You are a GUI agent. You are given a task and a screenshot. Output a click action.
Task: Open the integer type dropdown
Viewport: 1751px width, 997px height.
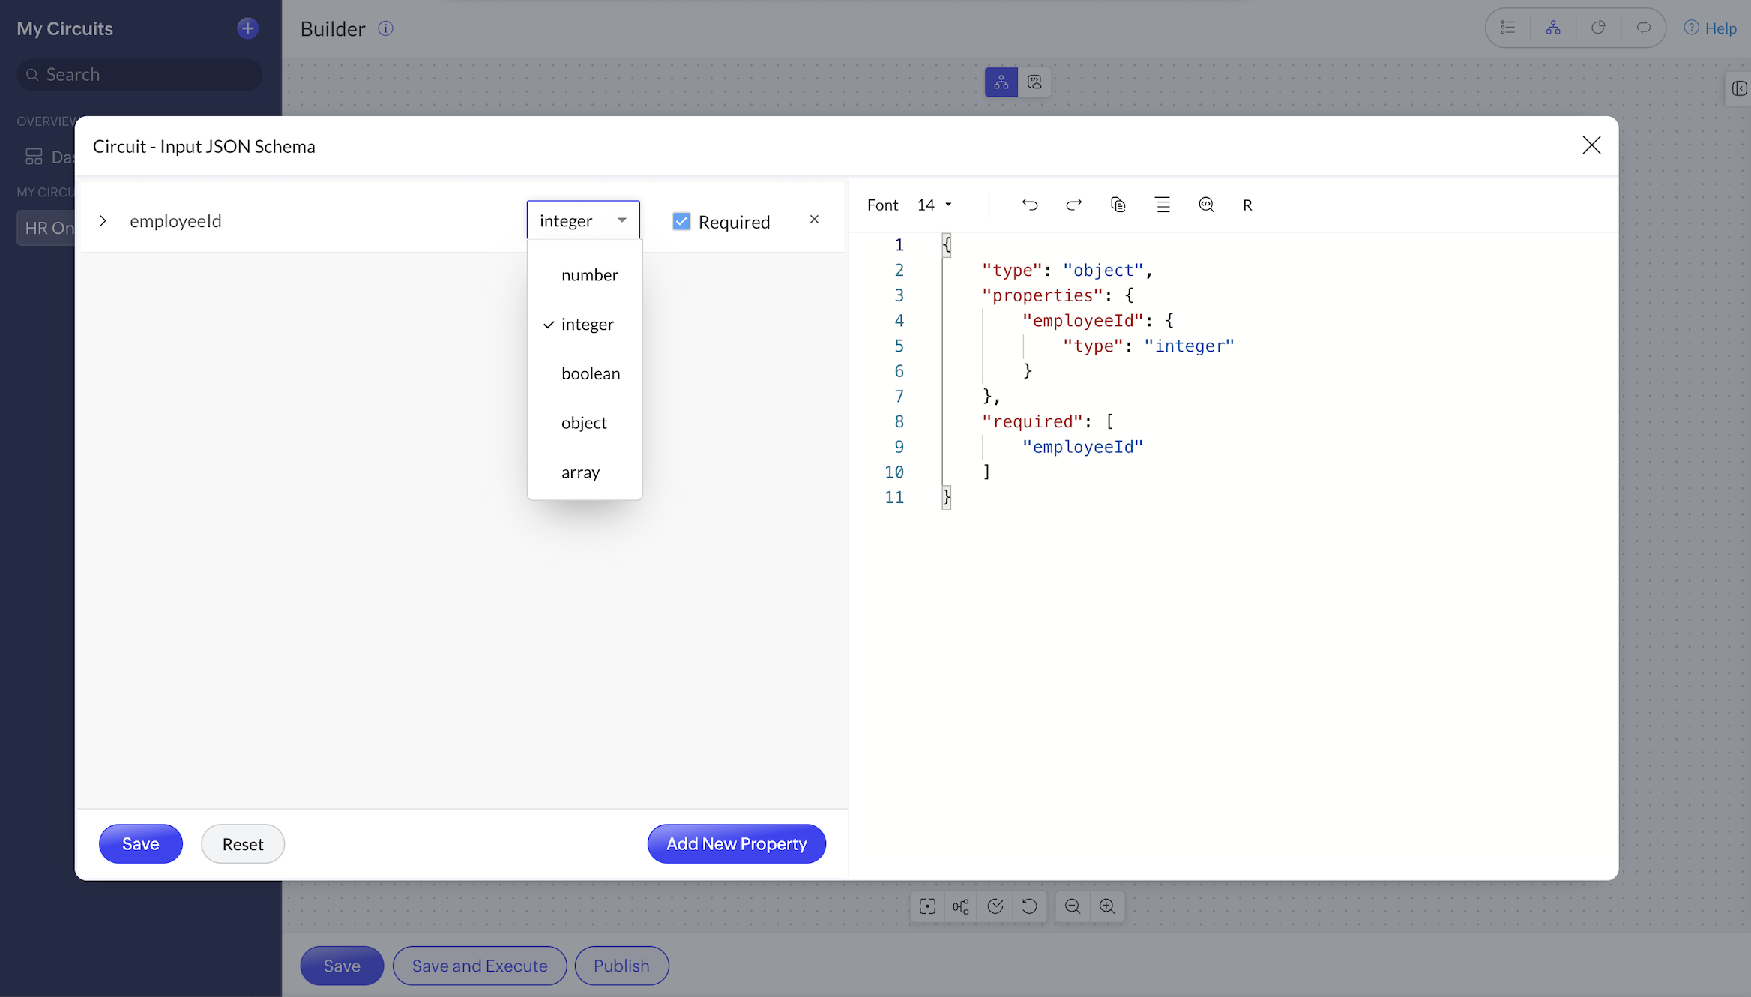click(x=582, y=220)
